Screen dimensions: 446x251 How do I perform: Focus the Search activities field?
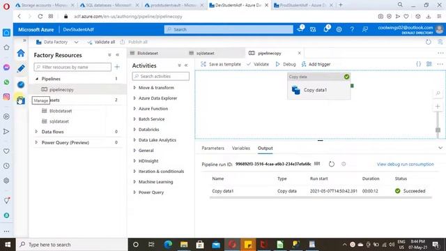coord(161,76)
